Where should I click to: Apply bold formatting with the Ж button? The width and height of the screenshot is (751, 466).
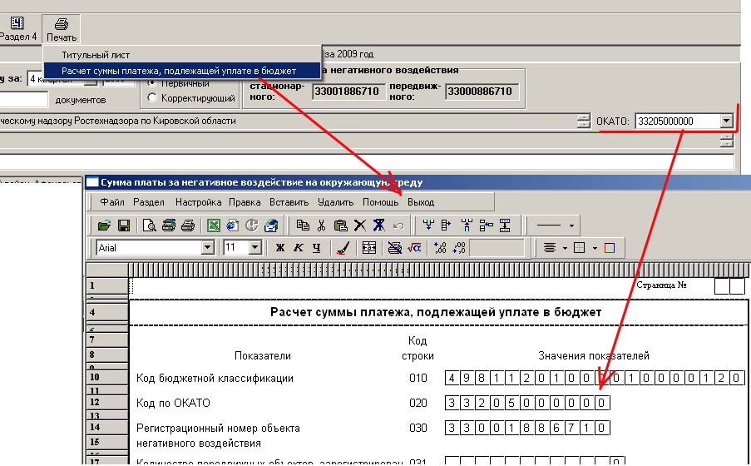[280, 248]
